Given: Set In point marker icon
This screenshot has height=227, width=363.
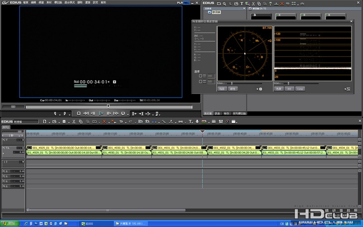Looking at the screenshot, I should pyautogui.click(x=55, y=113).
